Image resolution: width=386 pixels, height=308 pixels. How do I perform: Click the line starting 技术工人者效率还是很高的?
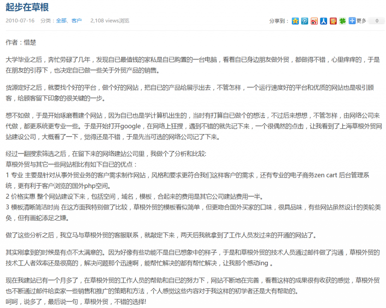coord(140,263)
